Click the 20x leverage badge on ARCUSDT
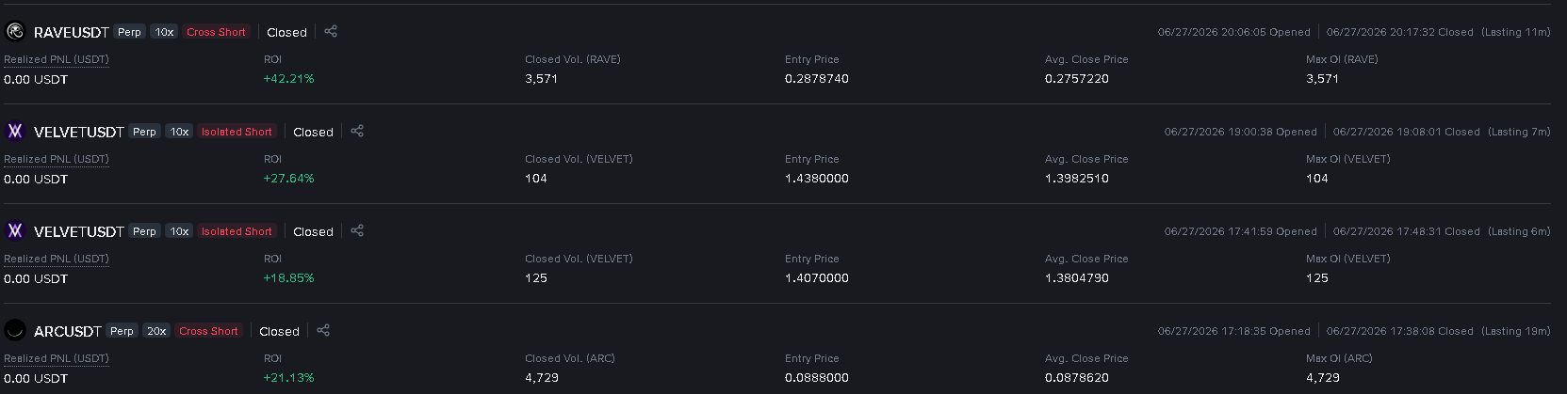The height and width of the screenshot is (394, 1567). 156,331
